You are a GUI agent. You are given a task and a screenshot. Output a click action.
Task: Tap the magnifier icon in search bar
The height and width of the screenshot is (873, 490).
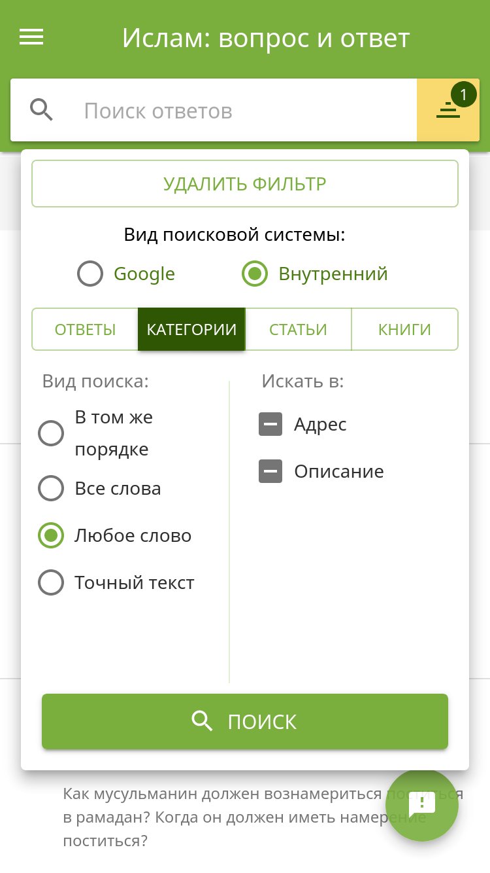tap(42, 111)
